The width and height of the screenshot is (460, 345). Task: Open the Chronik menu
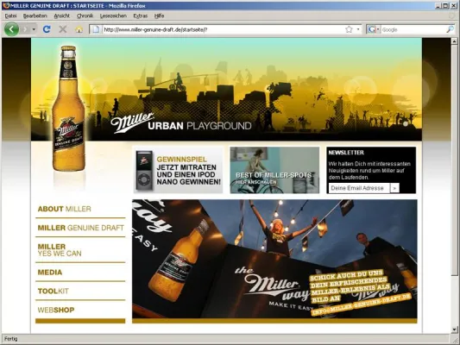coord(85,16)
